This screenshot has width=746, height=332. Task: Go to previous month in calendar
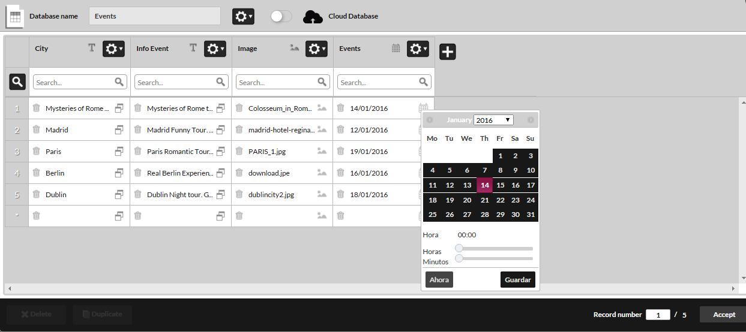pyautogui.click(x=430, y=120)
